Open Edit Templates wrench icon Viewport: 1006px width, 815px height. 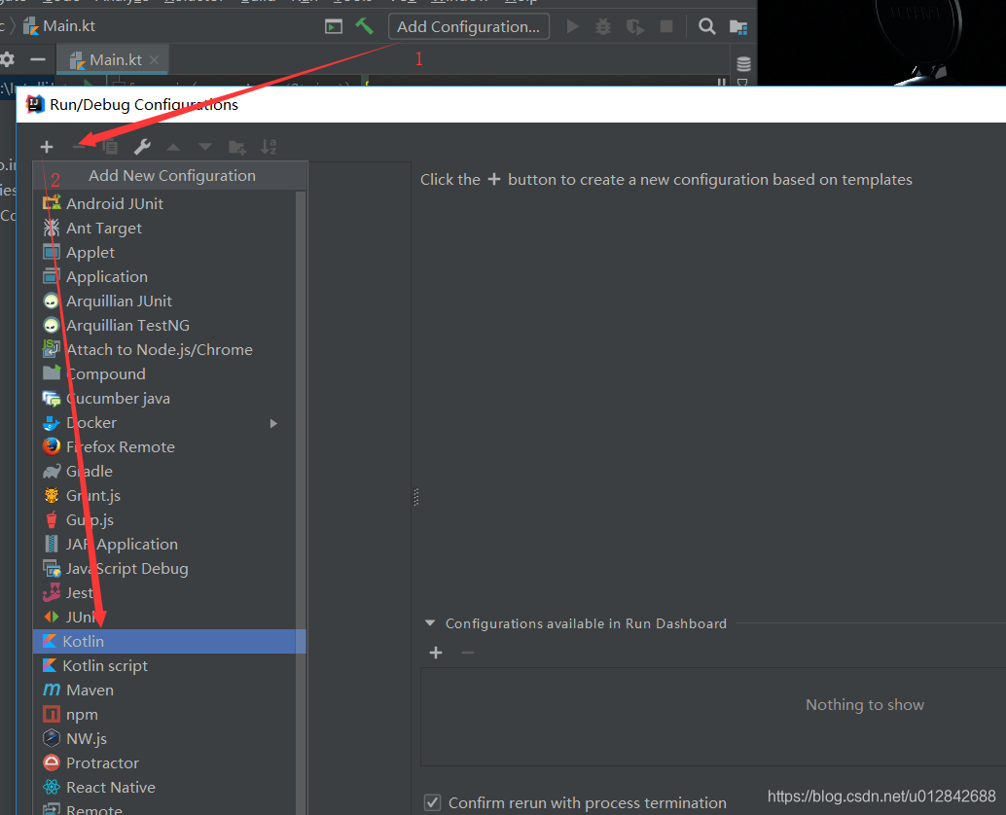point(142,147)
